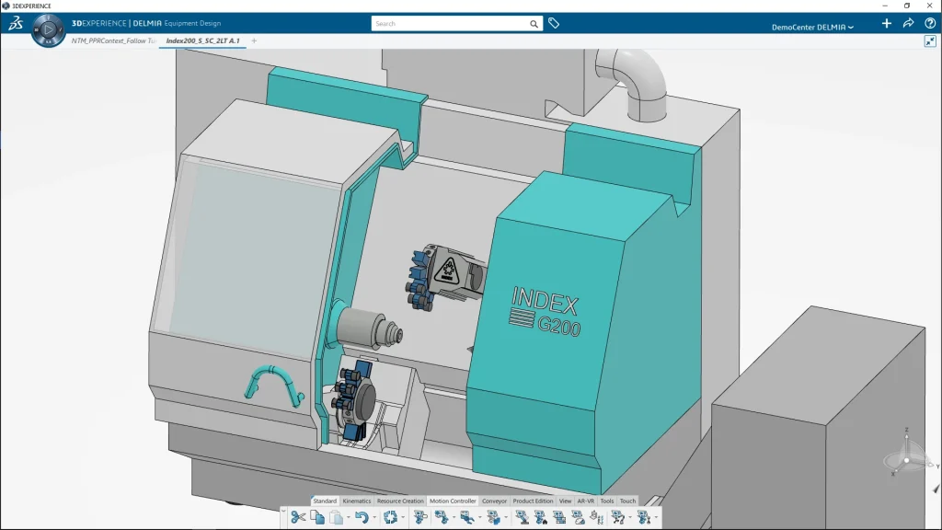Add a new tab with plus button

[255, 40]
